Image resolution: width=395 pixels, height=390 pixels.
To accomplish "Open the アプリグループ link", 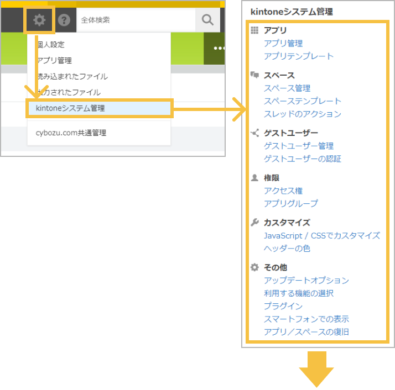I will [291, 203].
